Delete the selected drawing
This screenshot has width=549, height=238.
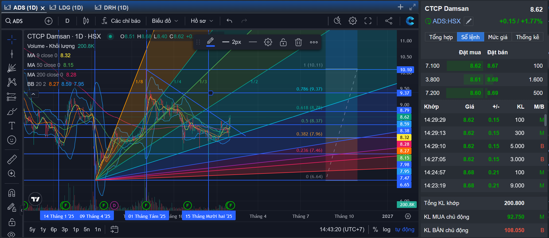[298, 42]
